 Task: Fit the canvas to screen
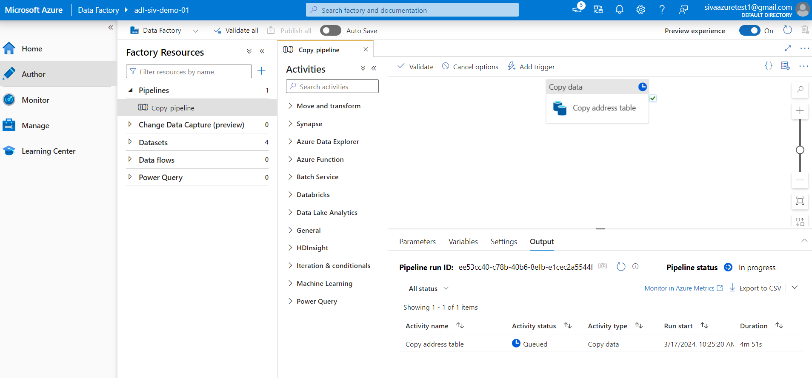click(800, 201)
